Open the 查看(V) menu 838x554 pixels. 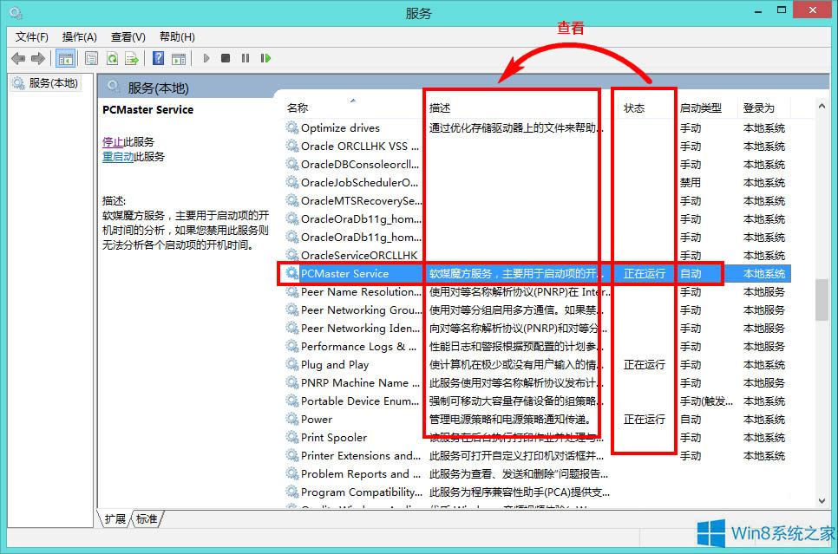click(x=128, y=37)
